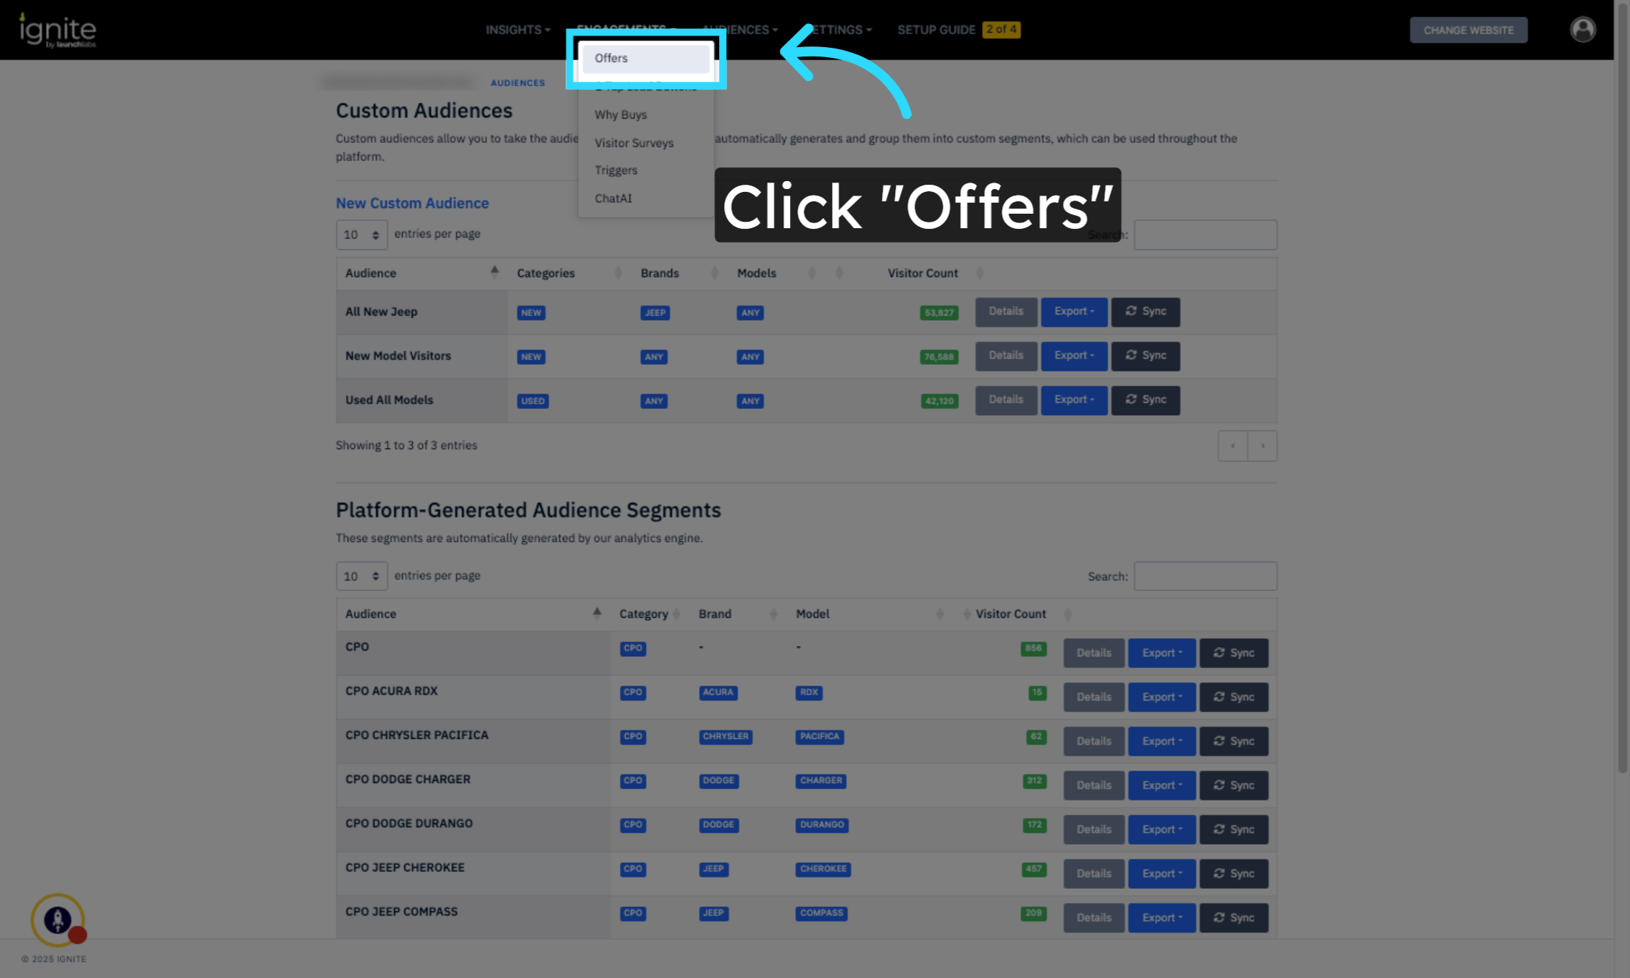Open Export dropdown for New Model Visitors
1630x978 pixels.
(1073, 356)
